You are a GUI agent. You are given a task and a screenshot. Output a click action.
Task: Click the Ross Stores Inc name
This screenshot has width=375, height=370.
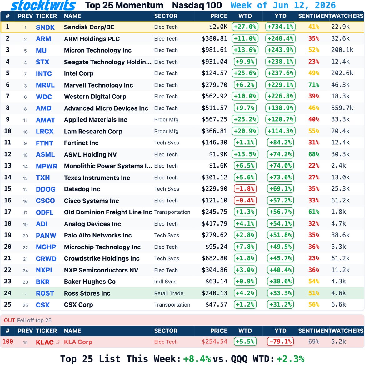(87, 293)
